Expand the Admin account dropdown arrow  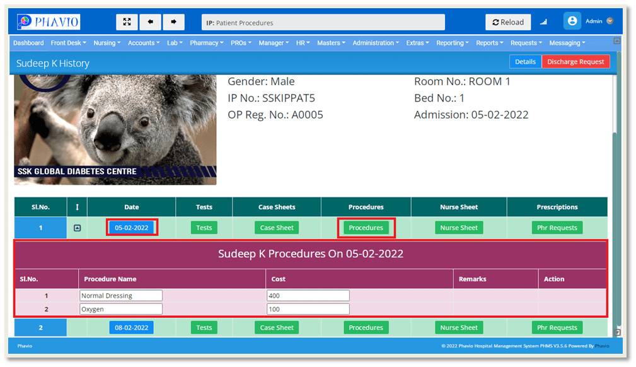tap(610, 21)
